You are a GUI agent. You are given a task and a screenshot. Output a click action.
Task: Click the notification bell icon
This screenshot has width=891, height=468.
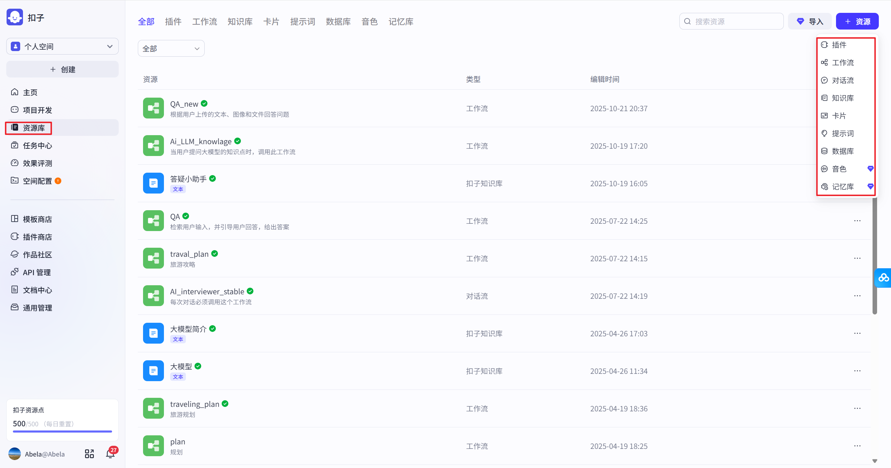(110, 454)
